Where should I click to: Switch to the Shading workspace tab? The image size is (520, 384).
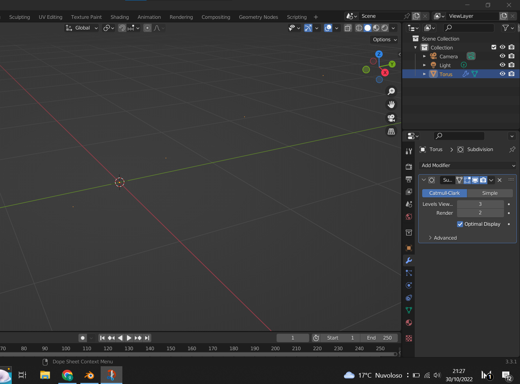pyautogui.click(x=120, y=17)
